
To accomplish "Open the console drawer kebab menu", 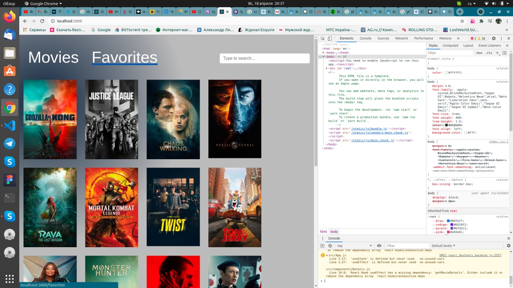I will click(322, 238).
